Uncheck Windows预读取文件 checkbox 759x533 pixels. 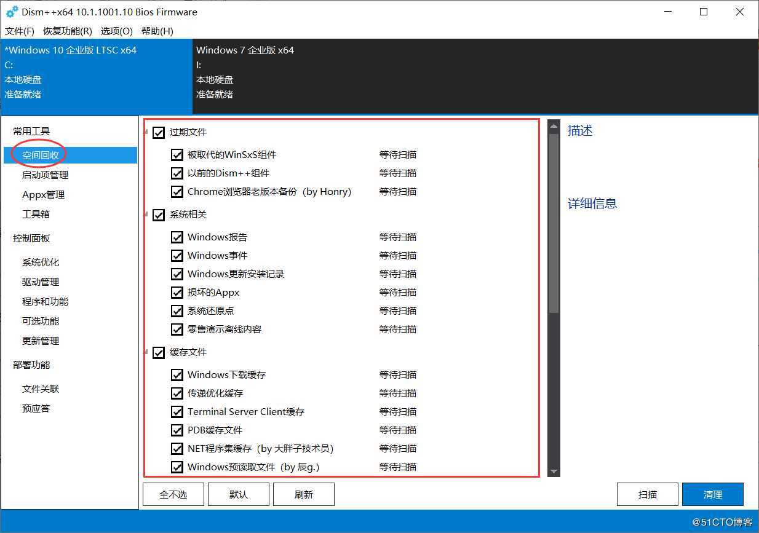coord(177,467)
